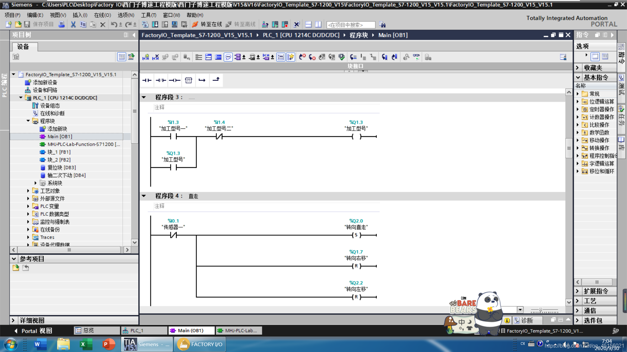The height and width of the screenshot is (352, 627).
Task: Collapse 程序段 3 network
Action: coord(144,97)
